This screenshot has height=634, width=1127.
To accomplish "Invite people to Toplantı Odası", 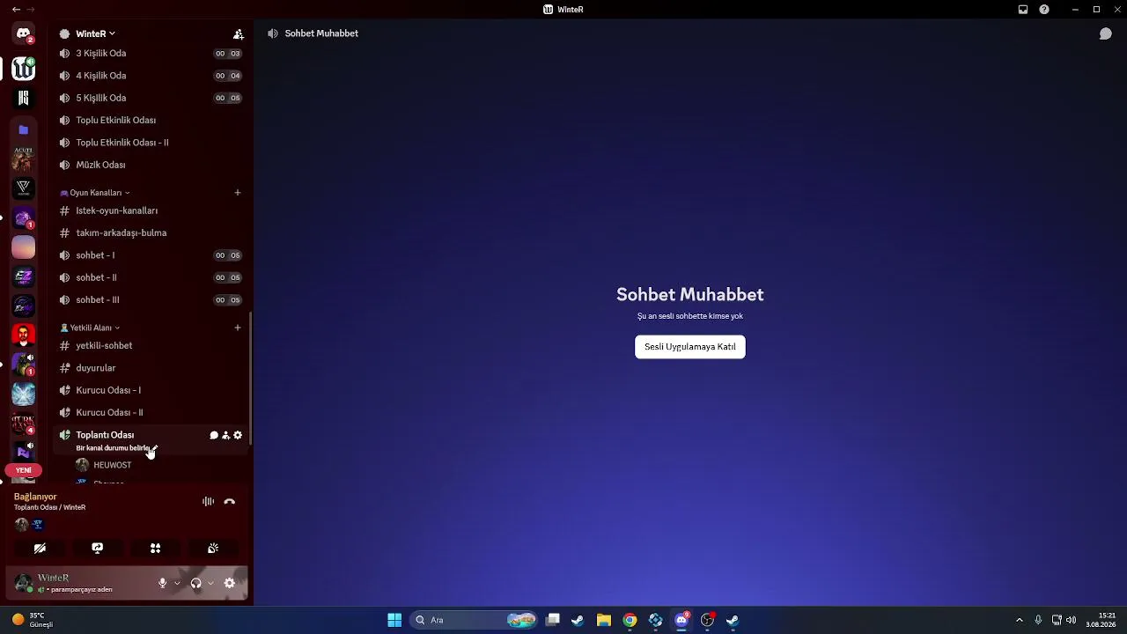I will (225, 435).
